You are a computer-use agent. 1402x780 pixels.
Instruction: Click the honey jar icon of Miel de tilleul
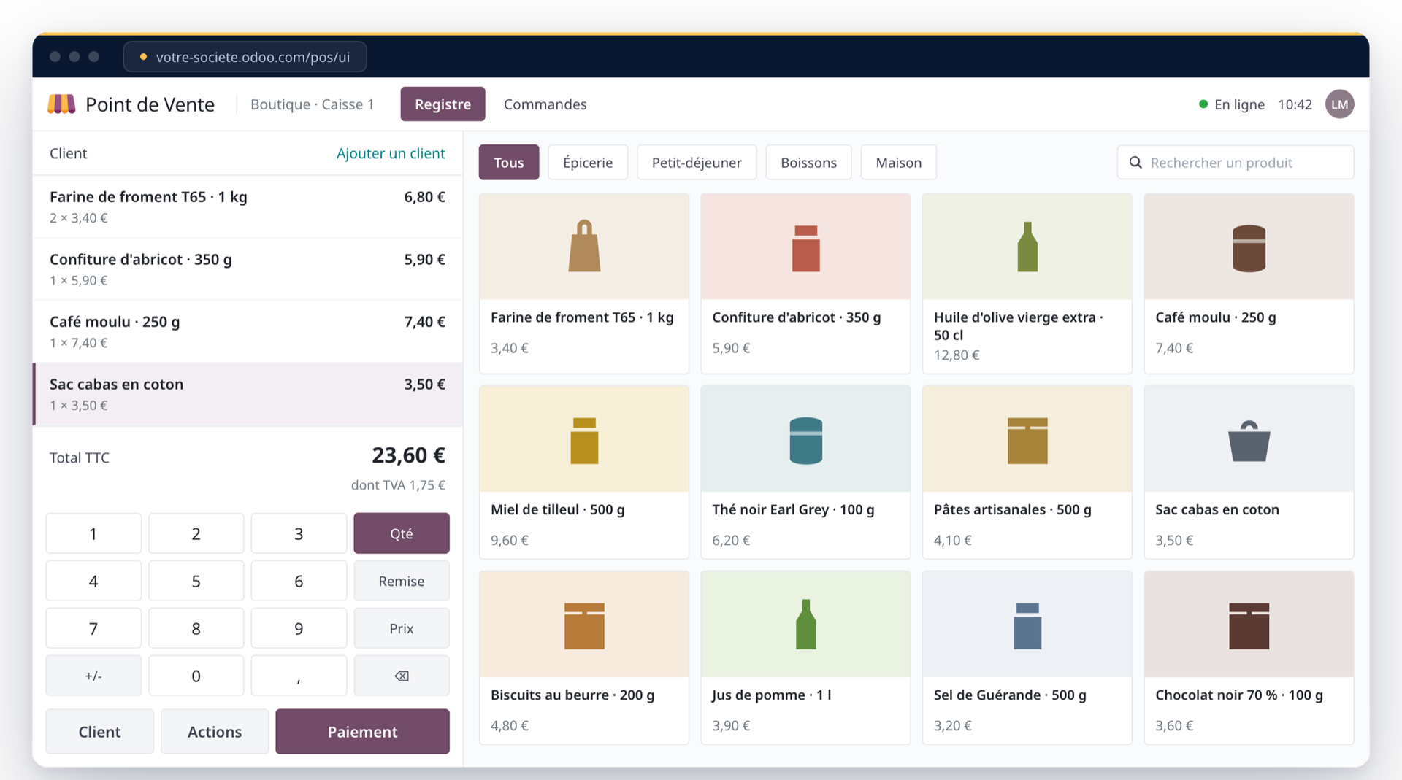[x=584, y=441]
